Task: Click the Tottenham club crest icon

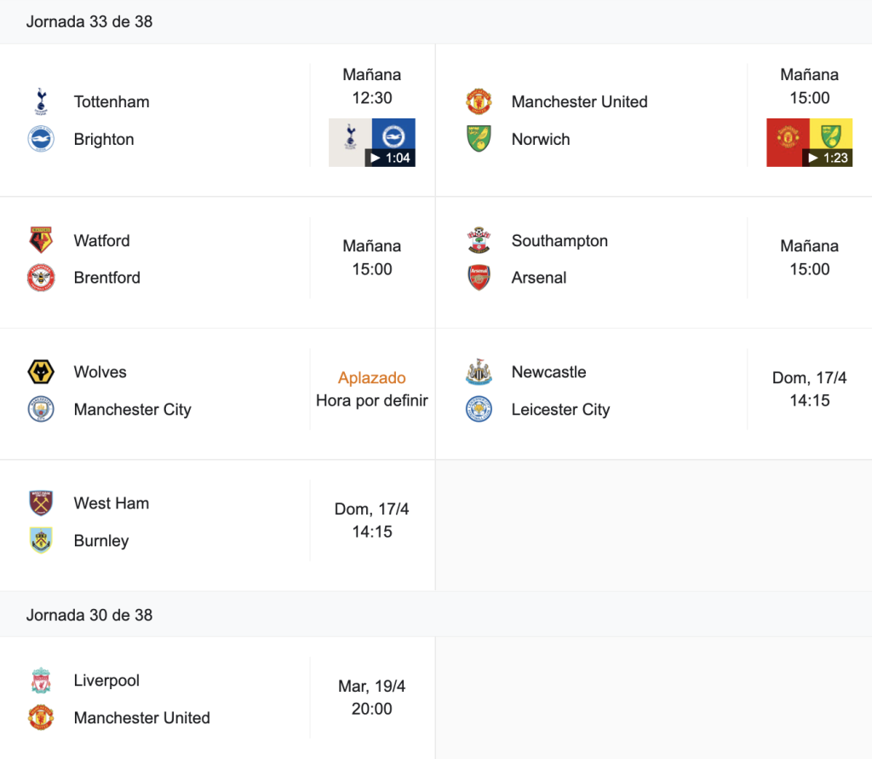Action: 41,102
